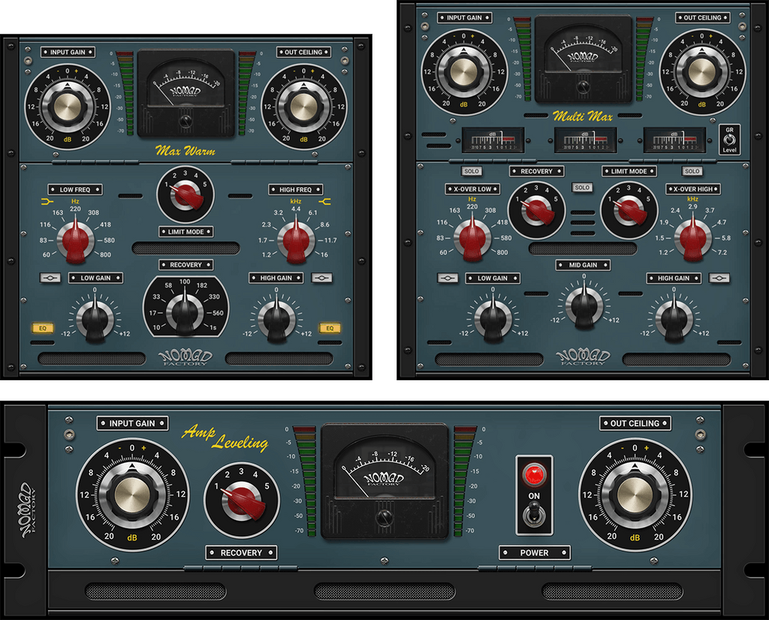The height and width of the screenshot is (620, 769).
Task: Click the Multi Max Mid Gain knob
Action: coord(584,305)
